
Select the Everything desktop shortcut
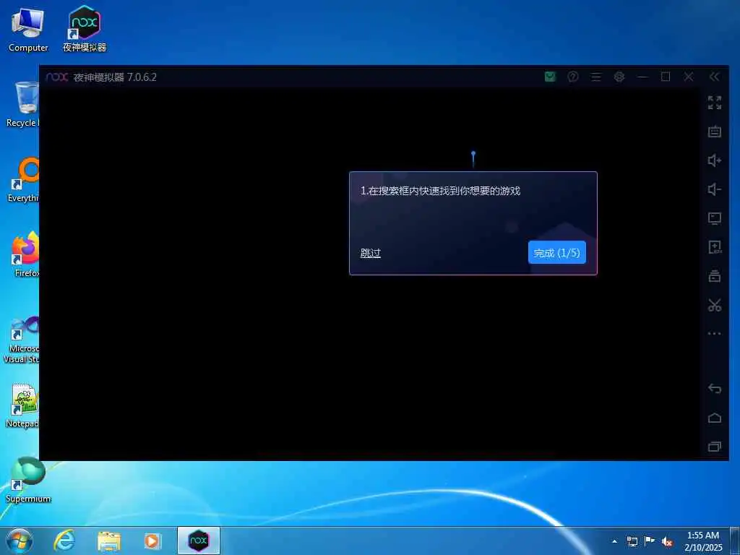(24, 179)
